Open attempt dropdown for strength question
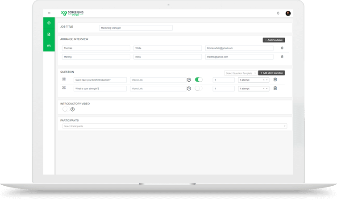The width and height of the screenshot is (337, 200). pos(267,88)
